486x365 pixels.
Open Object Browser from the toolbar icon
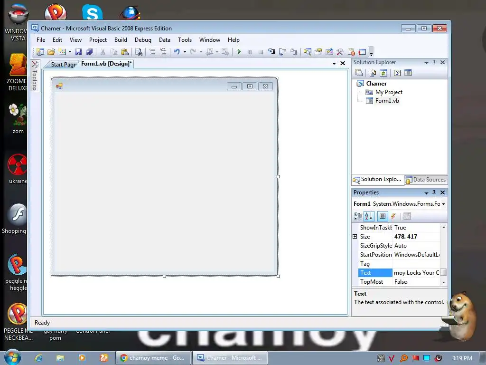coord(329,52)
